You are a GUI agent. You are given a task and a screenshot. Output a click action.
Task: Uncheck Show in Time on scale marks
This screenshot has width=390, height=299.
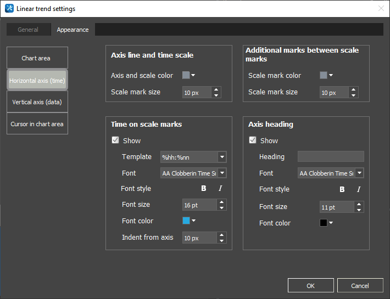tap(115, 140)
